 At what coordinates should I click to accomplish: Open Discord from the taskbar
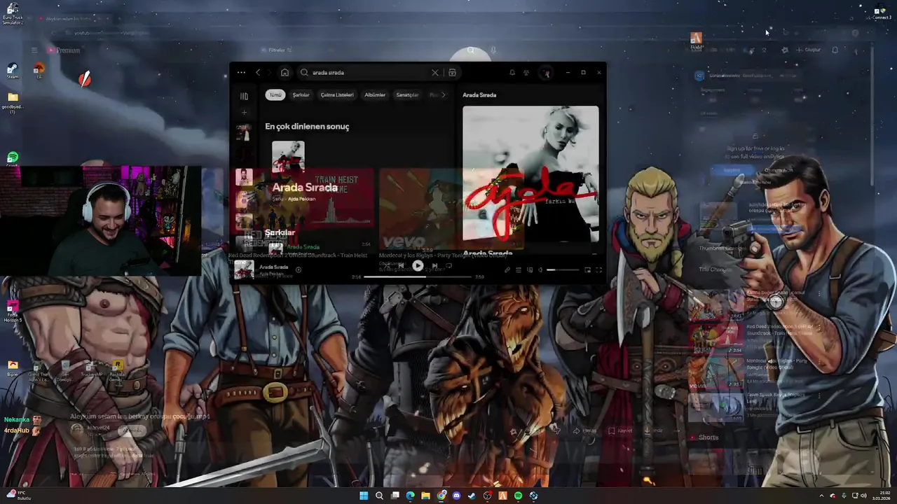point(456,496)
